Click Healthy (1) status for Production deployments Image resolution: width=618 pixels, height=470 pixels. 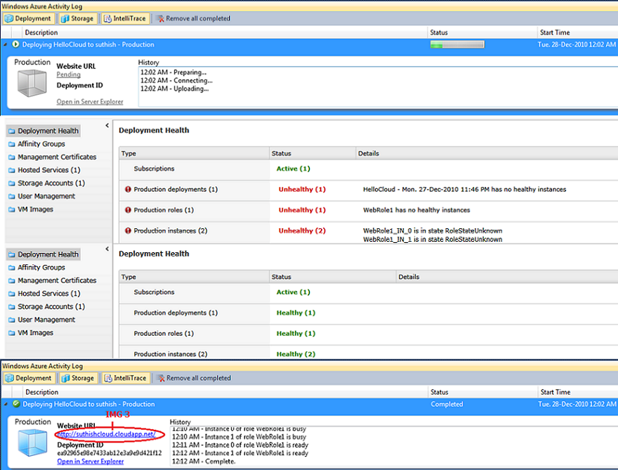(x=296, y=313)
